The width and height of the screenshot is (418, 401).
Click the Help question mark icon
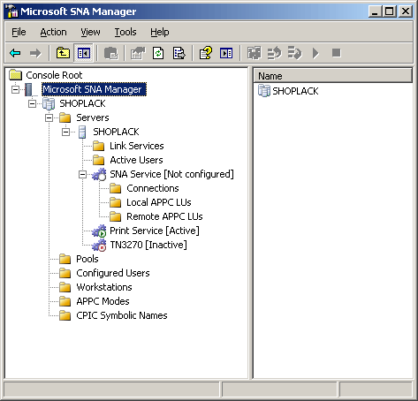tap(205, 53)
